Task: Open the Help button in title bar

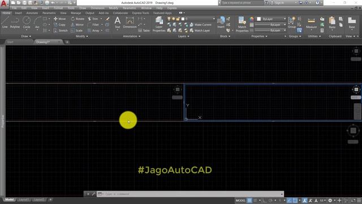Action: [x=317, y=3]
